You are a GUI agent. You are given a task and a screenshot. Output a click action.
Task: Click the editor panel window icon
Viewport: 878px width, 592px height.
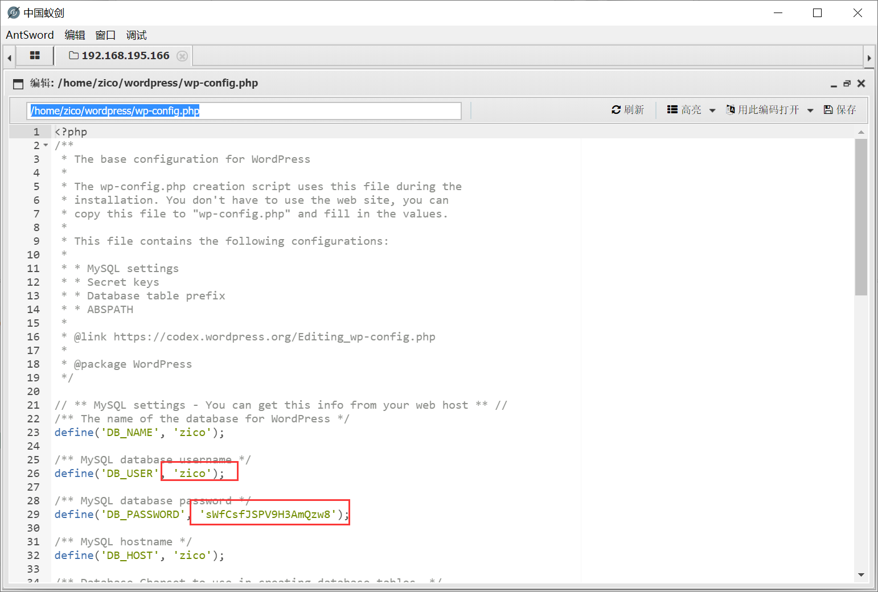click(18, 84)
